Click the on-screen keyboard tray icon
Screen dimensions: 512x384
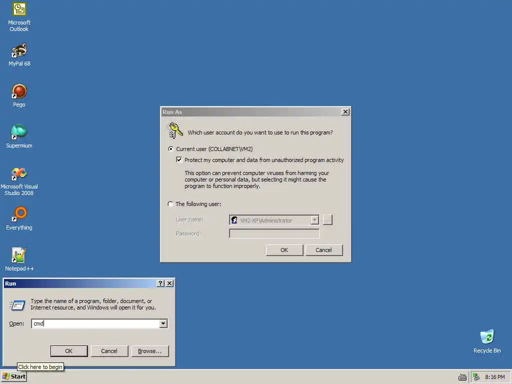(x=462, y=377)
